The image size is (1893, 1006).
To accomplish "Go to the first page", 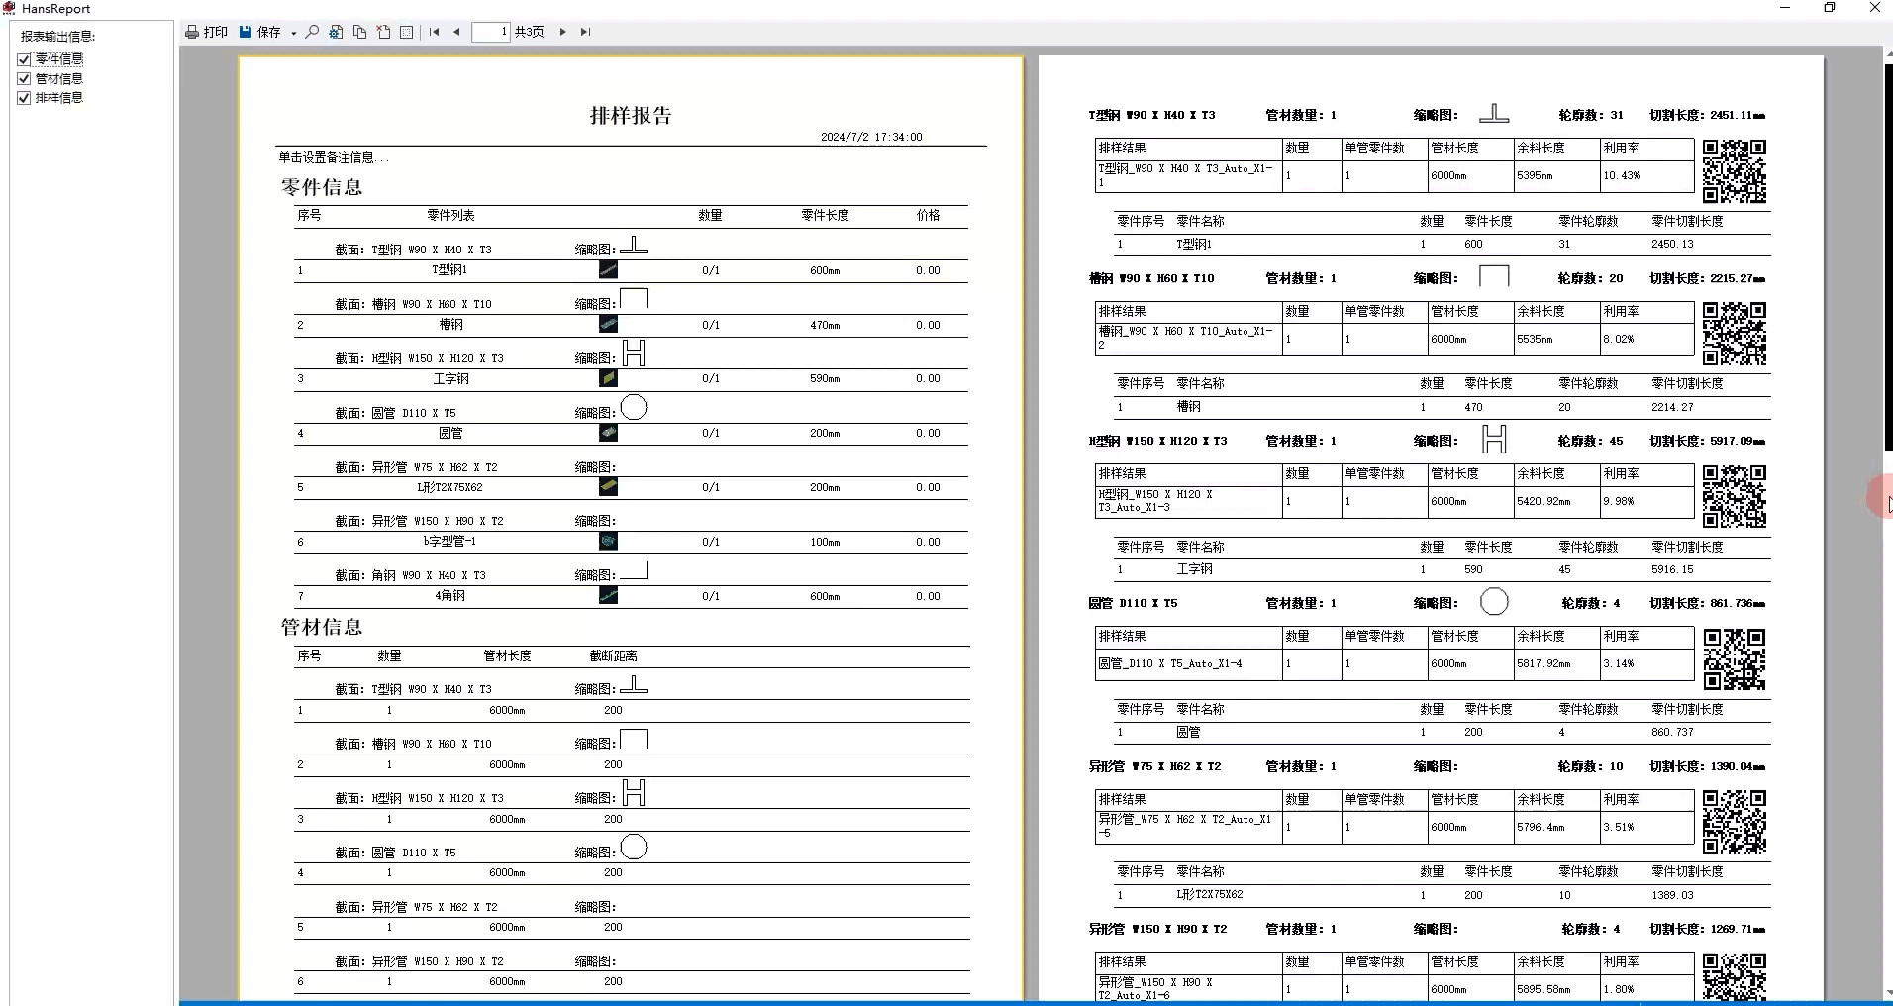I will click(434, 32).
